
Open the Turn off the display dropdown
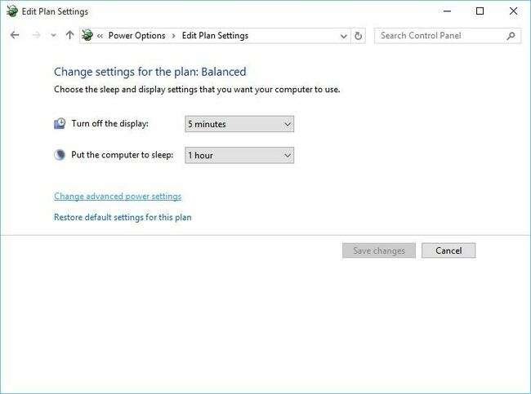[239, 124]
